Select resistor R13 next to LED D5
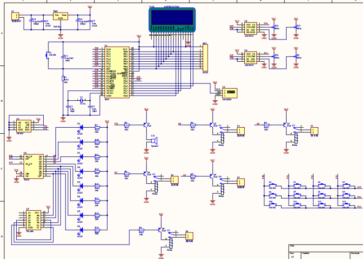The width and height of the screenshot is (363, 259). point(97,186)
